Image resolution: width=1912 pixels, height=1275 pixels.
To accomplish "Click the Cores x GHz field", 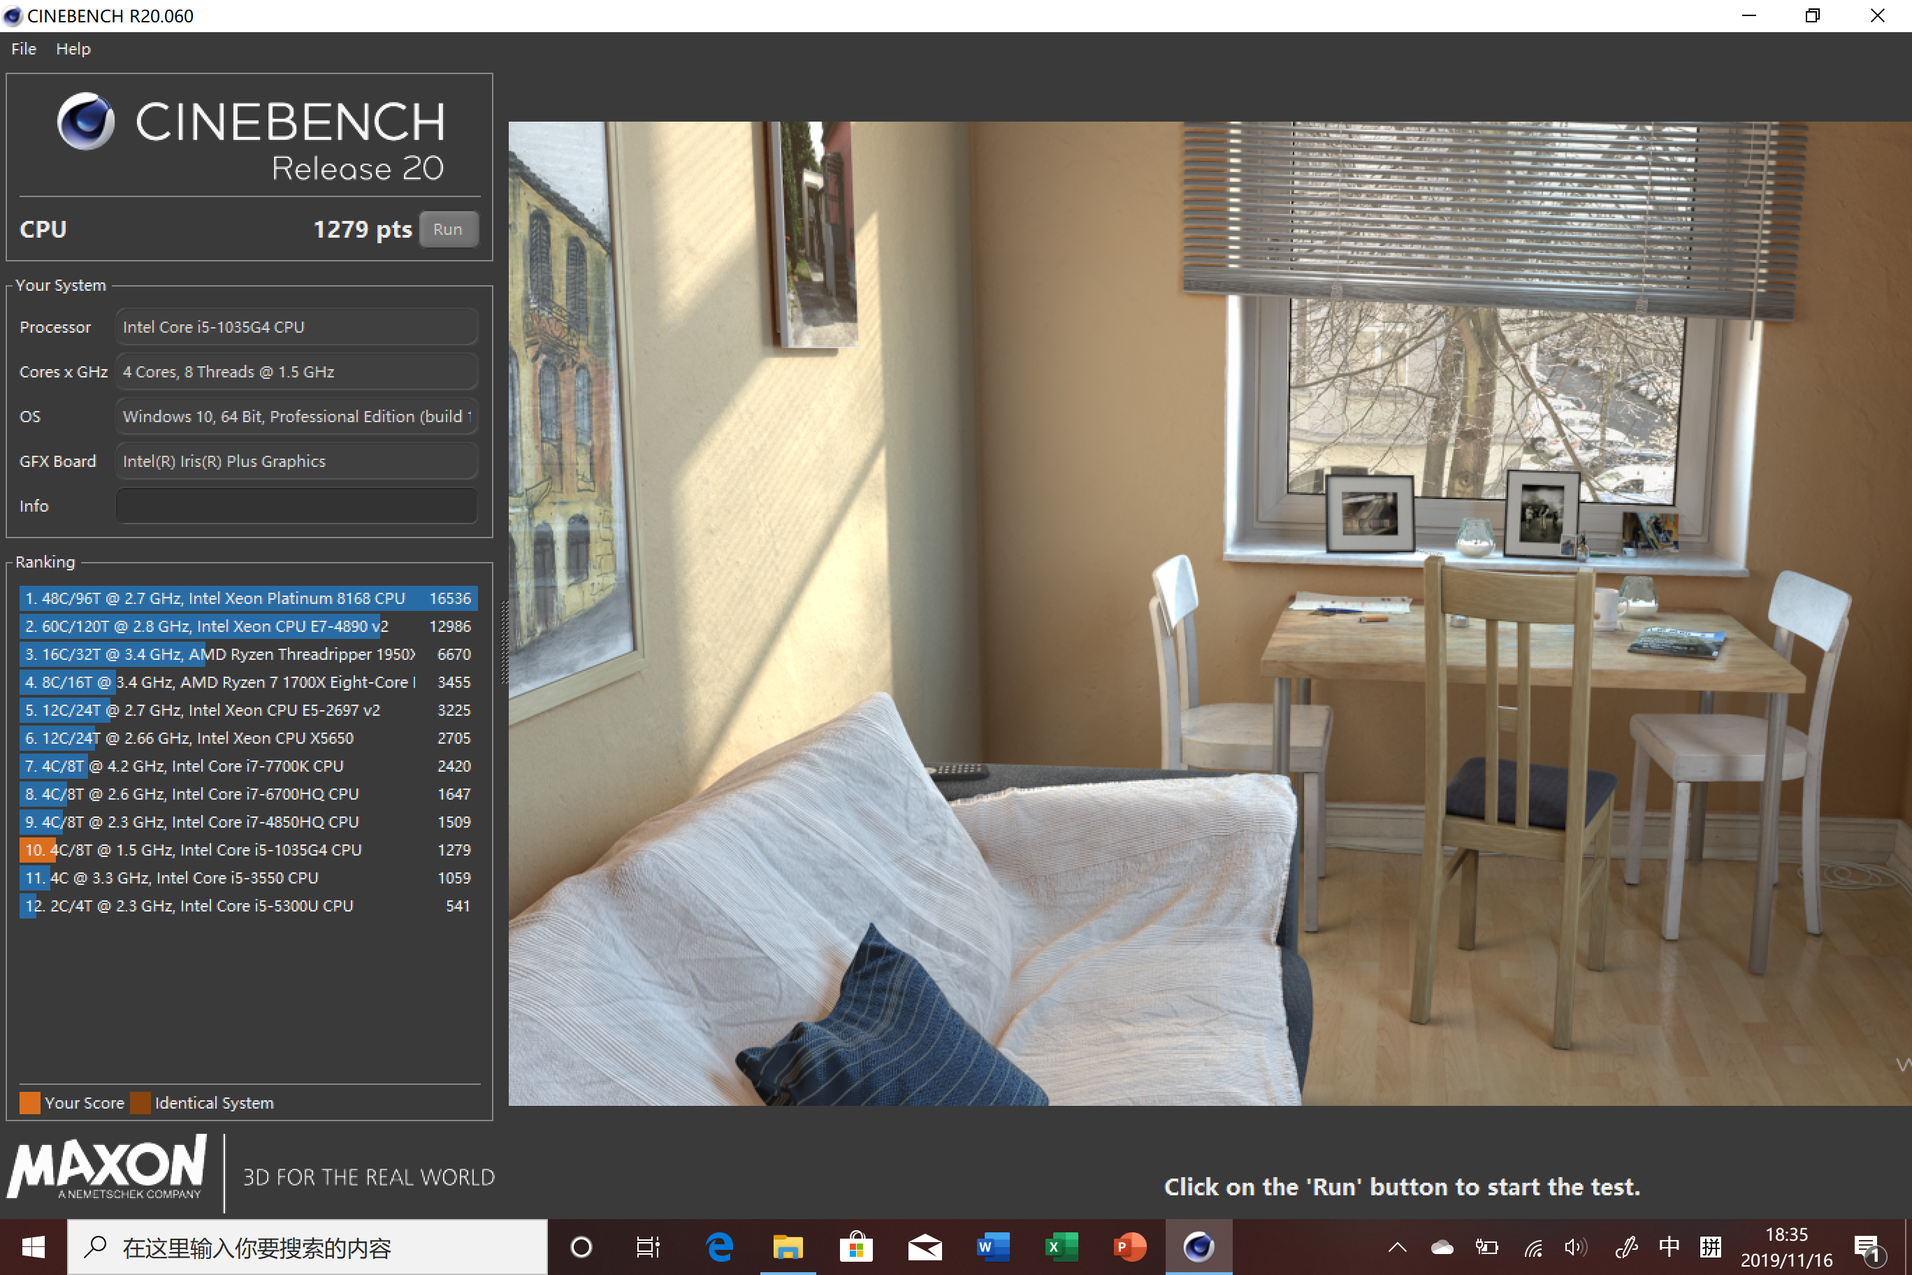I will click(x=297, y=372).
